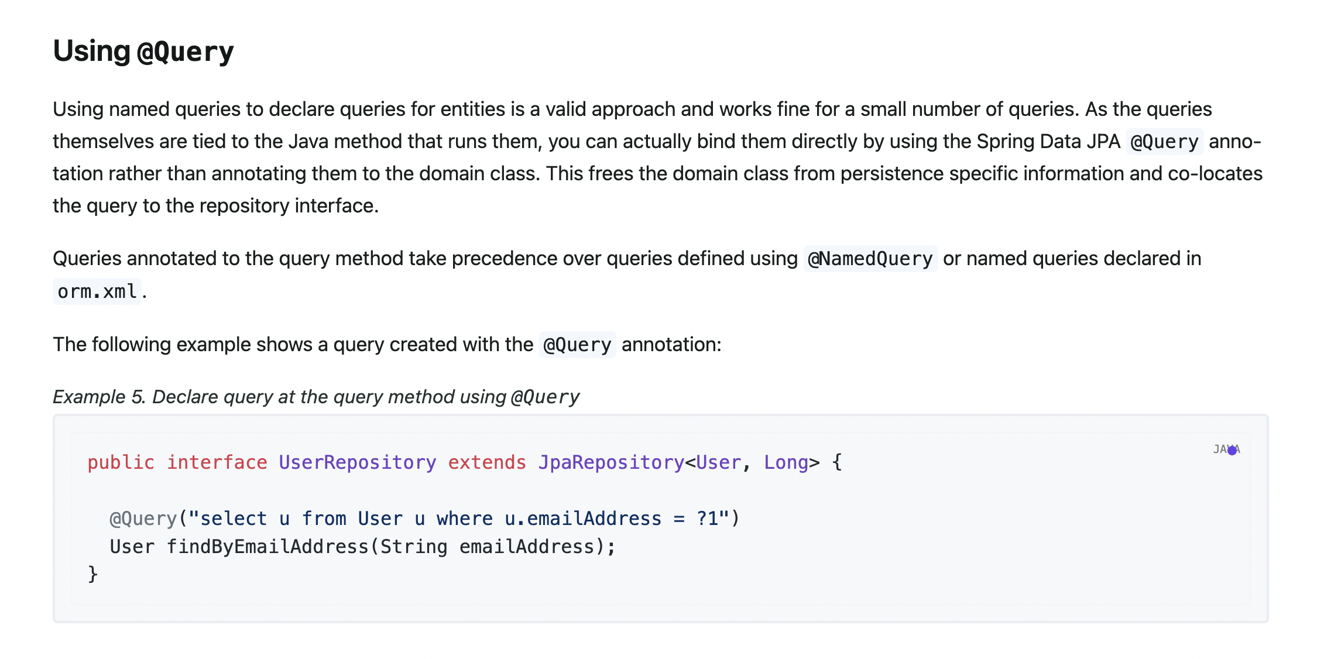Click the gray @Query annotation in the code
This screenshot has width=1324, height=659.
click(x=143, y=519)
